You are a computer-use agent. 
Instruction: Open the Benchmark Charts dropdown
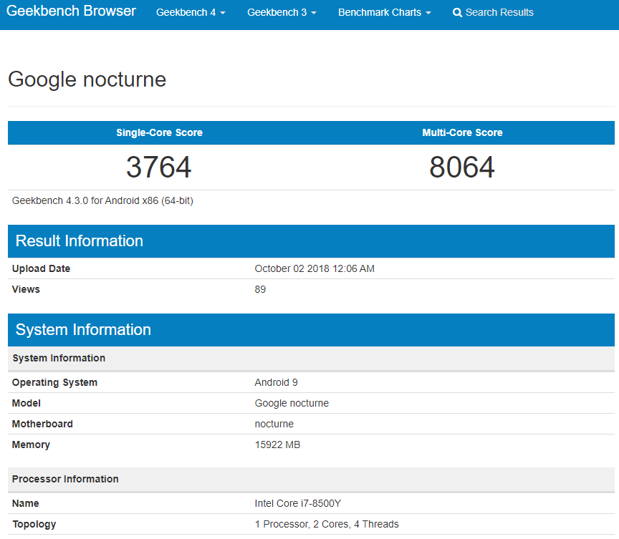385,13
